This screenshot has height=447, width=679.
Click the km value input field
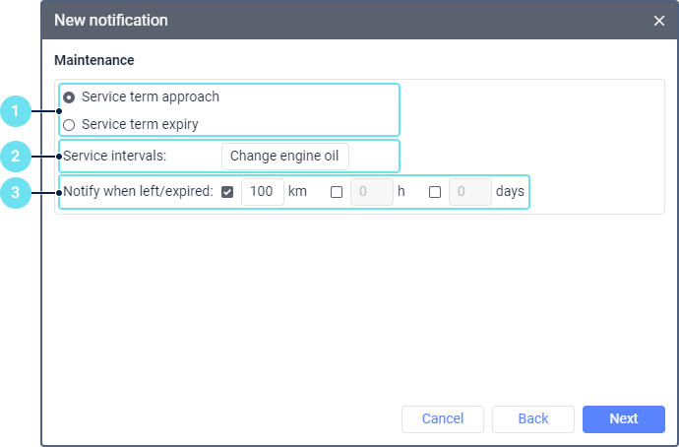(262, 192)
